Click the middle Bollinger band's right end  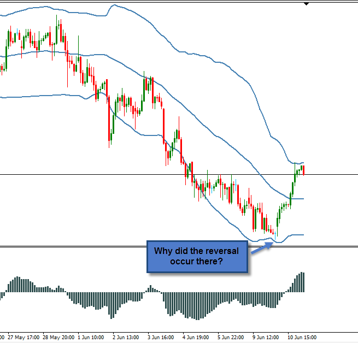[302, 198]
